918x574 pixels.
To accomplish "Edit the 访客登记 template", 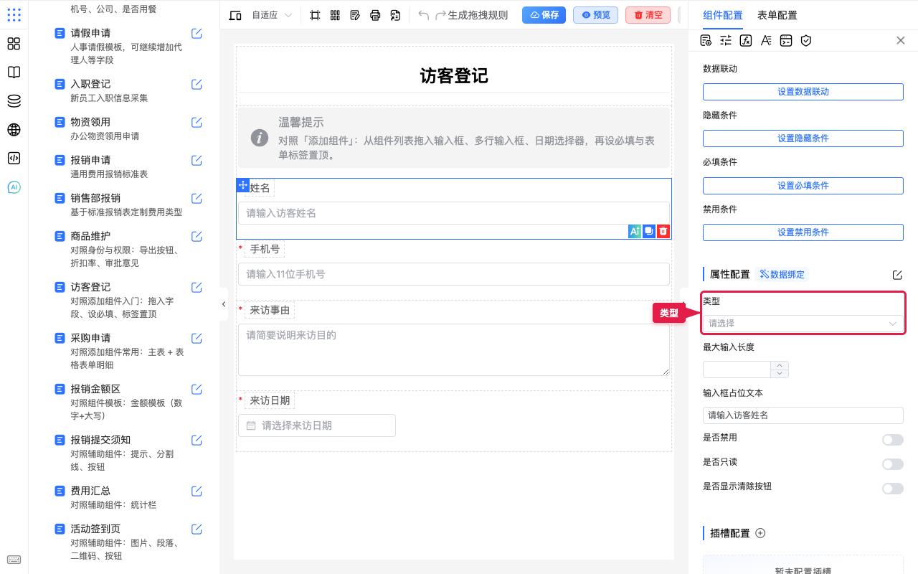I will pyautogui.click(x=197, y=287).
